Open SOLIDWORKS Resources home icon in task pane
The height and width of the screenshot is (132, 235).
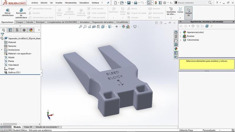[176, 32]
